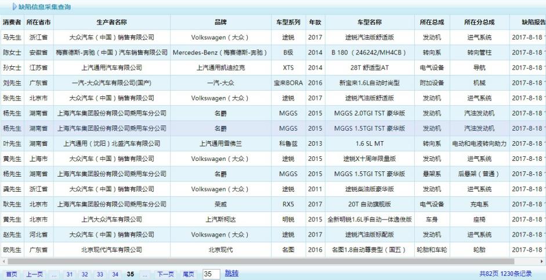546x280 pixels.
Task: Click the 龚先生 consumer cell
Action: [x=12, y=189]
